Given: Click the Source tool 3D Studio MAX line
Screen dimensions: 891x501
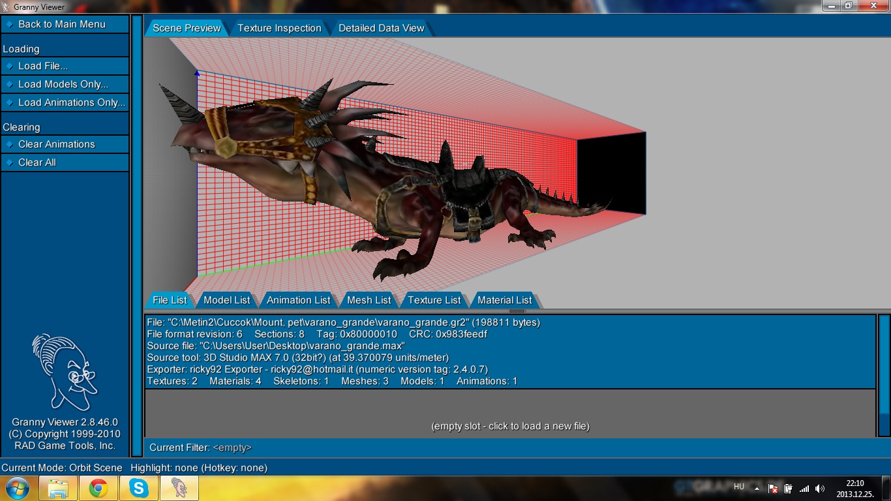Looking at the screenshot, I should (298, 357).
